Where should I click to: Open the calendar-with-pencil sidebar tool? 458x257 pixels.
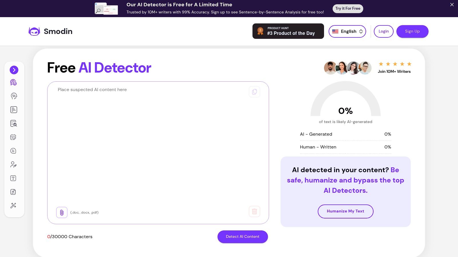click(x=13, y=137)
